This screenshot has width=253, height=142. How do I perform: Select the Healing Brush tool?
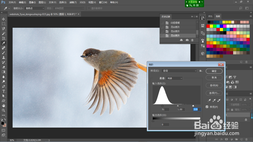click(3, 48)
